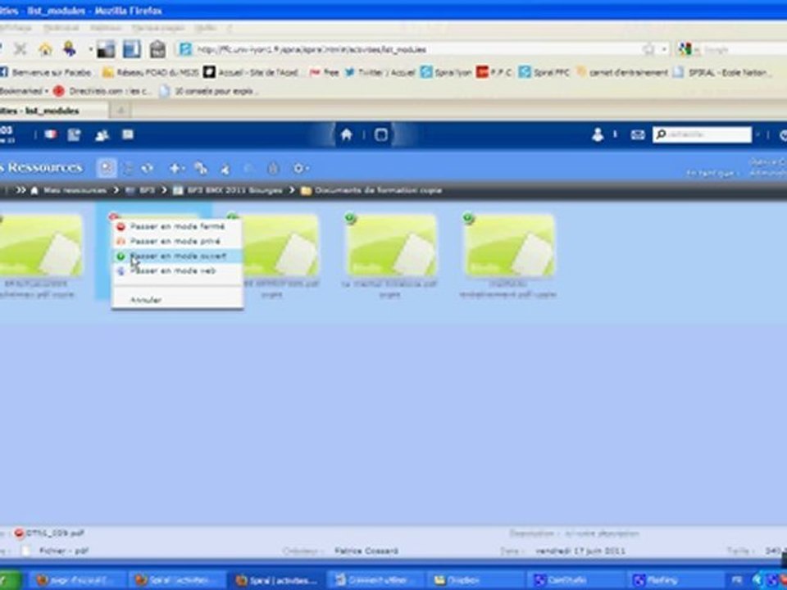Switch to Dropbox taskbar window
The height and width of the screenshot is (590, 787).
475,580
